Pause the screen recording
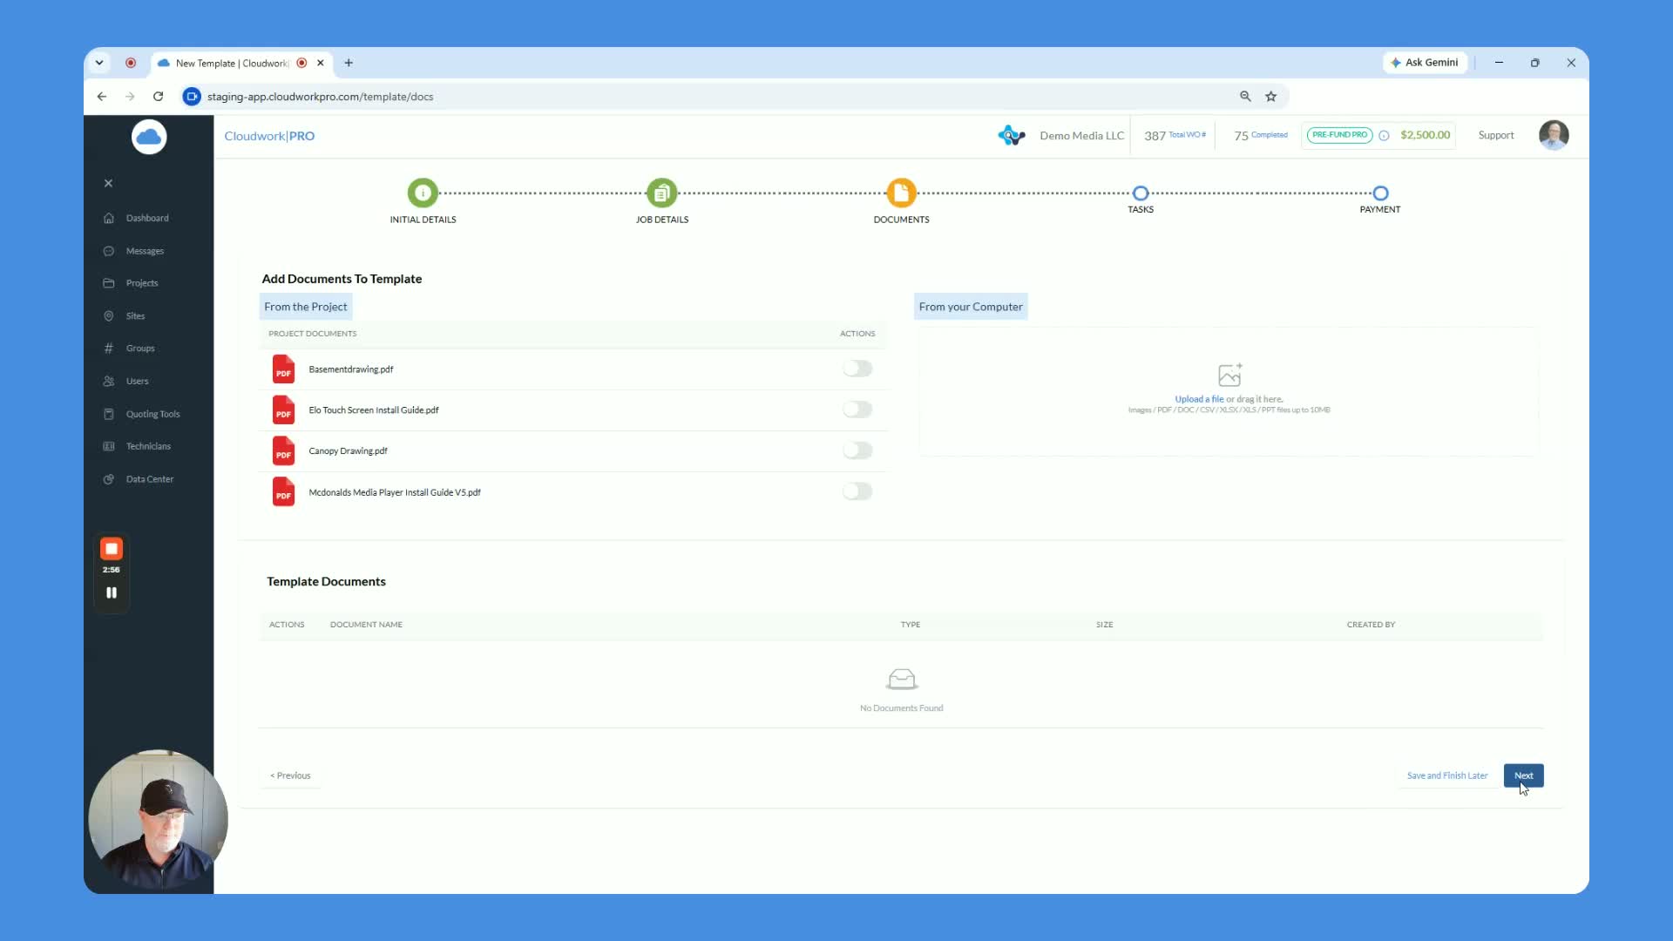The height and width of the screenshot is (941, 1673). click(x=112, y=592)
